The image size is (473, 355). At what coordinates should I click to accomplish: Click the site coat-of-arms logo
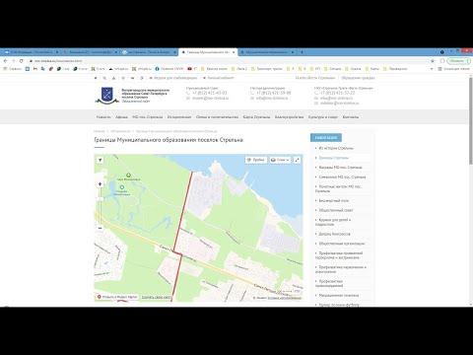[x=106, y=96]
